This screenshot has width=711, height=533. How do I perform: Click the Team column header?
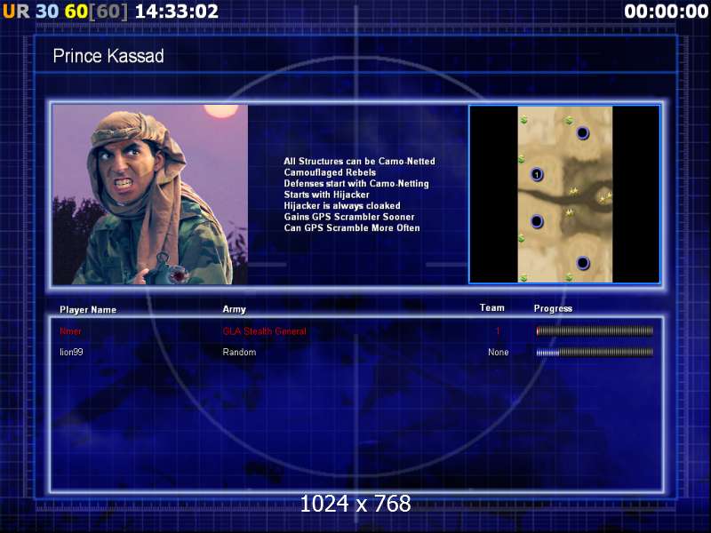[x=491, y=308]
